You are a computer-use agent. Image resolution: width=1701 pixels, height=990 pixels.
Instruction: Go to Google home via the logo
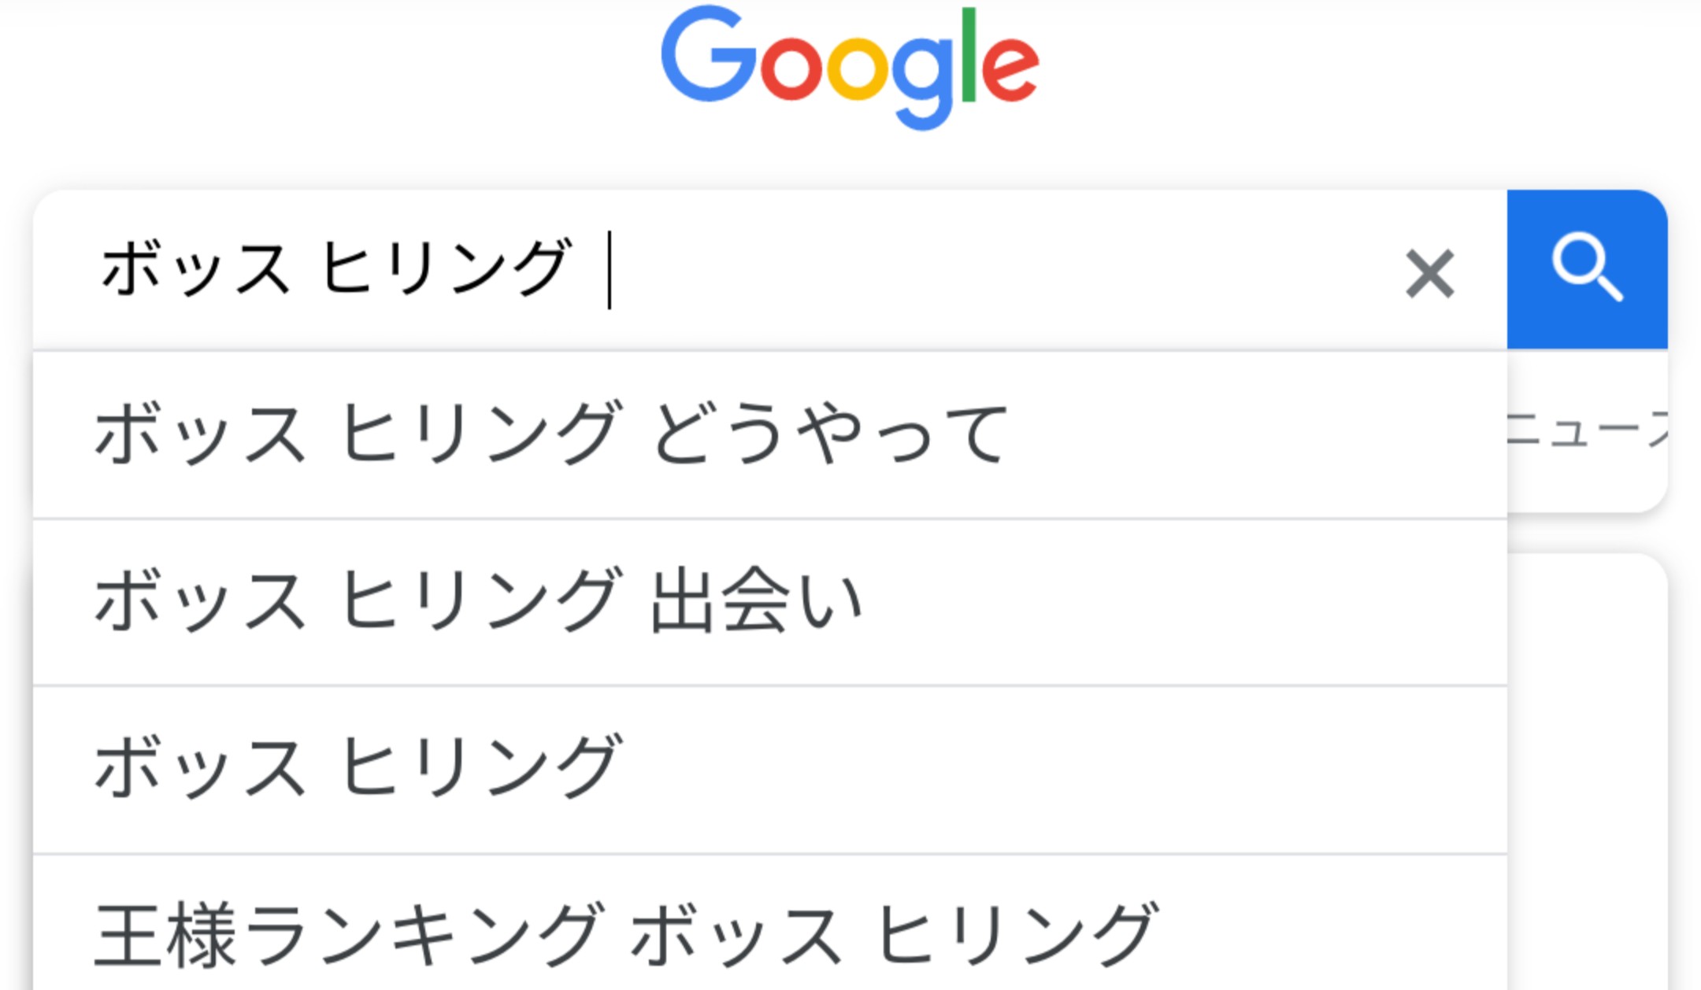(x=850, y=66)
